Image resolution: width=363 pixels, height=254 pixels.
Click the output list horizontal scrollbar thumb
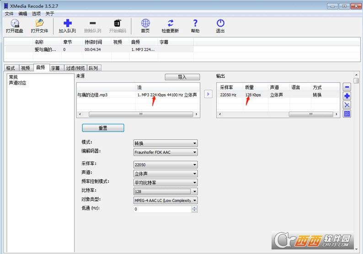pos(311,114)
